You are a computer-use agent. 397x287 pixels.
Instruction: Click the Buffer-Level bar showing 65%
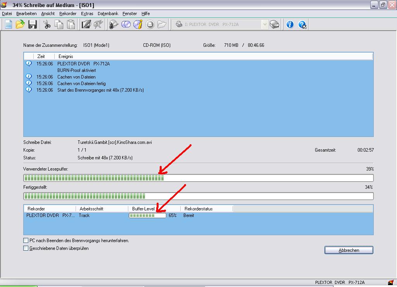click(x=147, y=215)
